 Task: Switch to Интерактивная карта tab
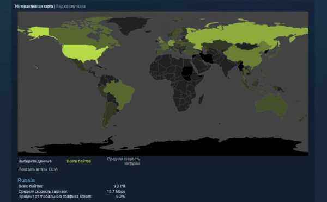(x=34, y=7)
